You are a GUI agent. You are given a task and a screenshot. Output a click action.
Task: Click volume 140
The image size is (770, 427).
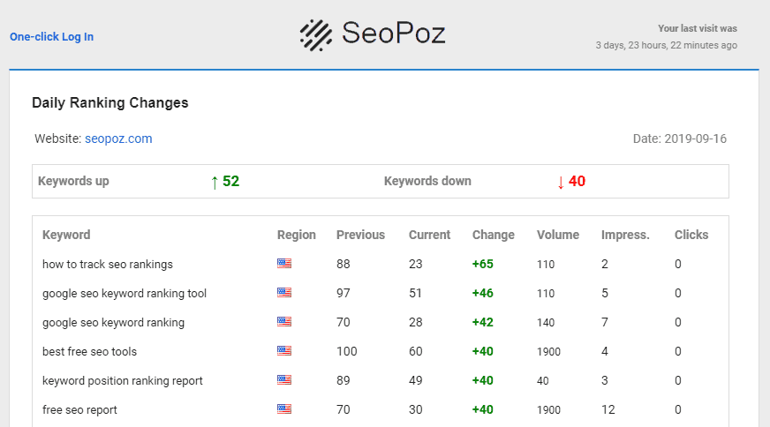[546, 323]
